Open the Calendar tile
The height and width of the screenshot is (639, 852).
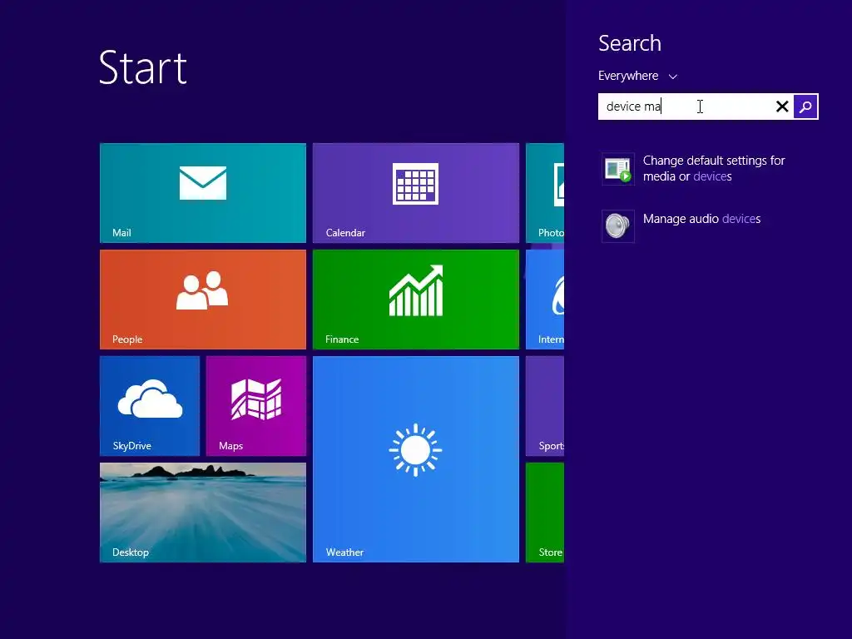pos(416,193)
